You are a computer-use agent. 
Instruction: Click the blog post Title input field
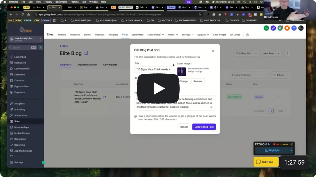coord(154,69)
